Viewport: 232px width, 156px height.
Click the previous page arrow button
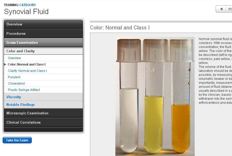point(221,9)
